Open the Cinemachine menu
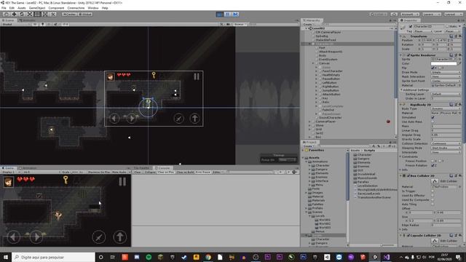This screenshot has height=262, width=466. 76,8
